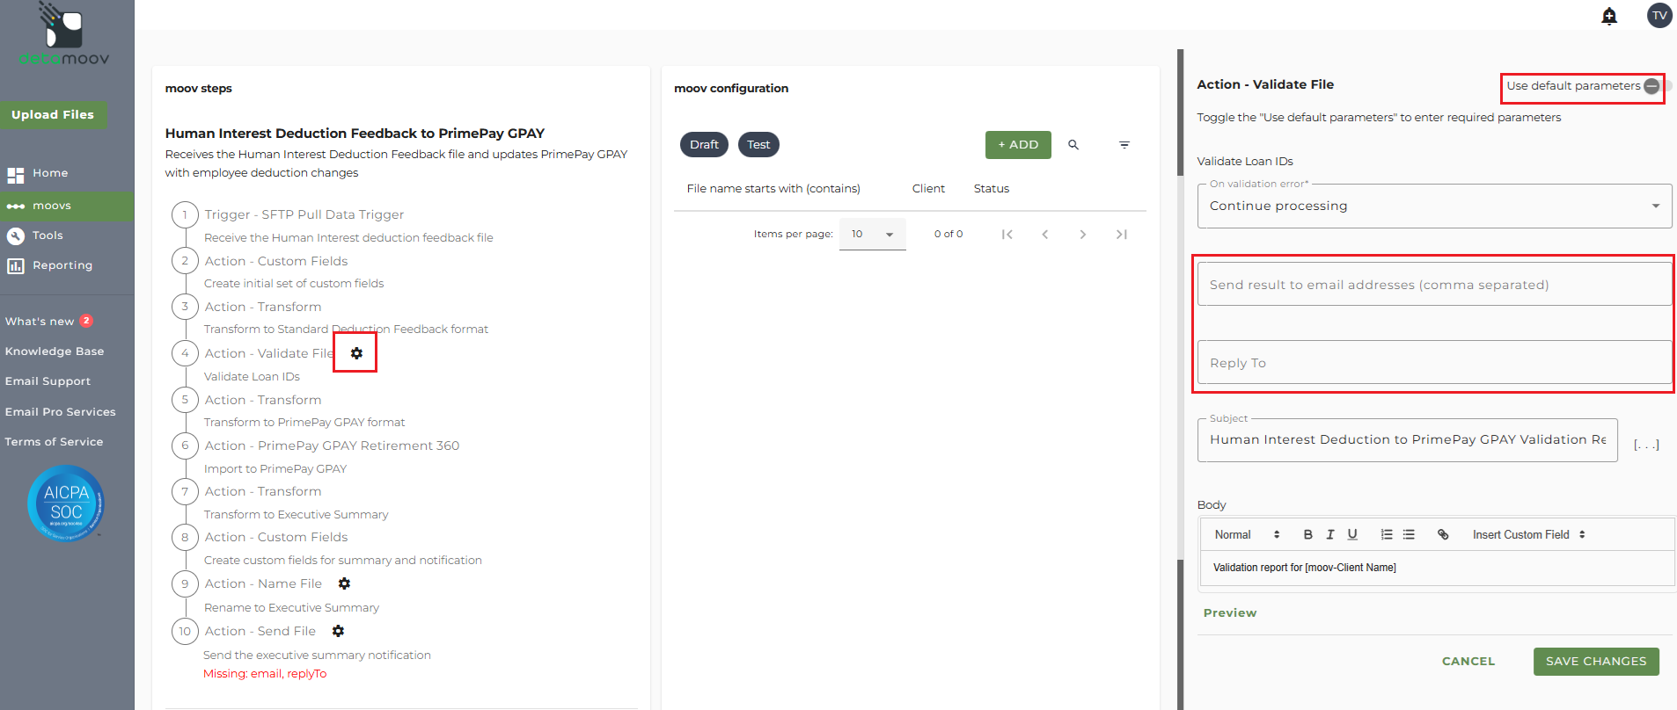Image resolution: width=1677 pixels, height=710 pixels.
Task: Open the Items per page dropdown
Action: click(872, 235)
